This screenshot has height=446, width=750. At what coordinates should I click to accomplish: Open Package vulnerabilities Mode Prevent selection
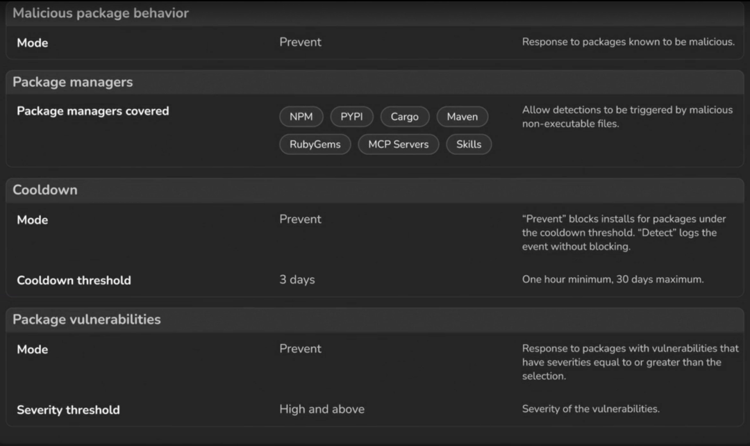[301, 349]
